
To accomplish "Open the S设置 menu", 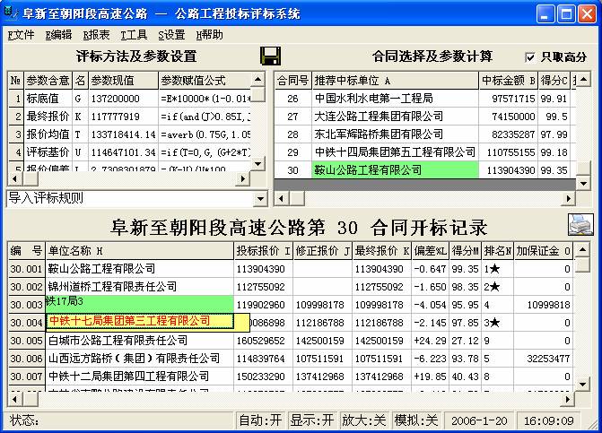I will [x=171, y=35].
